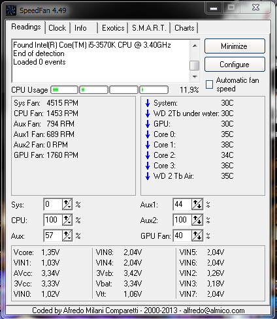Click the 'Aux1 Fan: 689 RPM' reading
This screenshot has width=277, height=319.
(x=44, y=134)
